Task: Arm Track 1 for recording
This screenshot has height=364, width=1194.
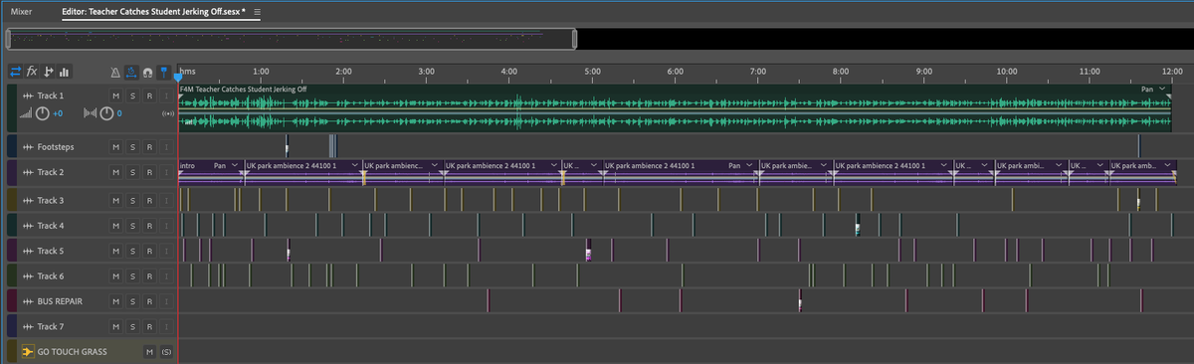Action: pos(149,95)
